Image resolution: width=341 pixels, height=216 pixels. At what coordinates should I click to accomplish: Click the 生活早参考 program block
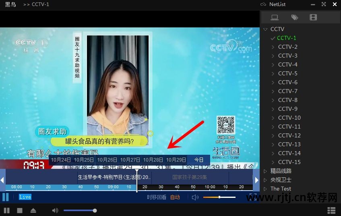pos(114,177)
